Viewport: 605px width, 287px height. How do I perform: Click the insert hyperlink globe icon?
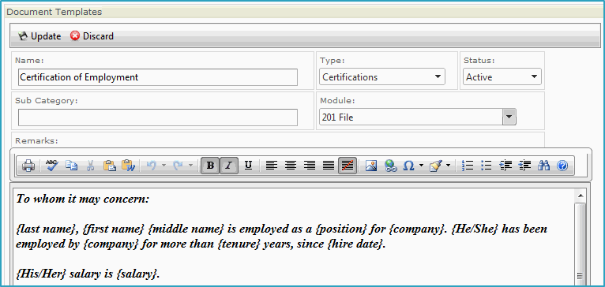click(x=390, y=166)
